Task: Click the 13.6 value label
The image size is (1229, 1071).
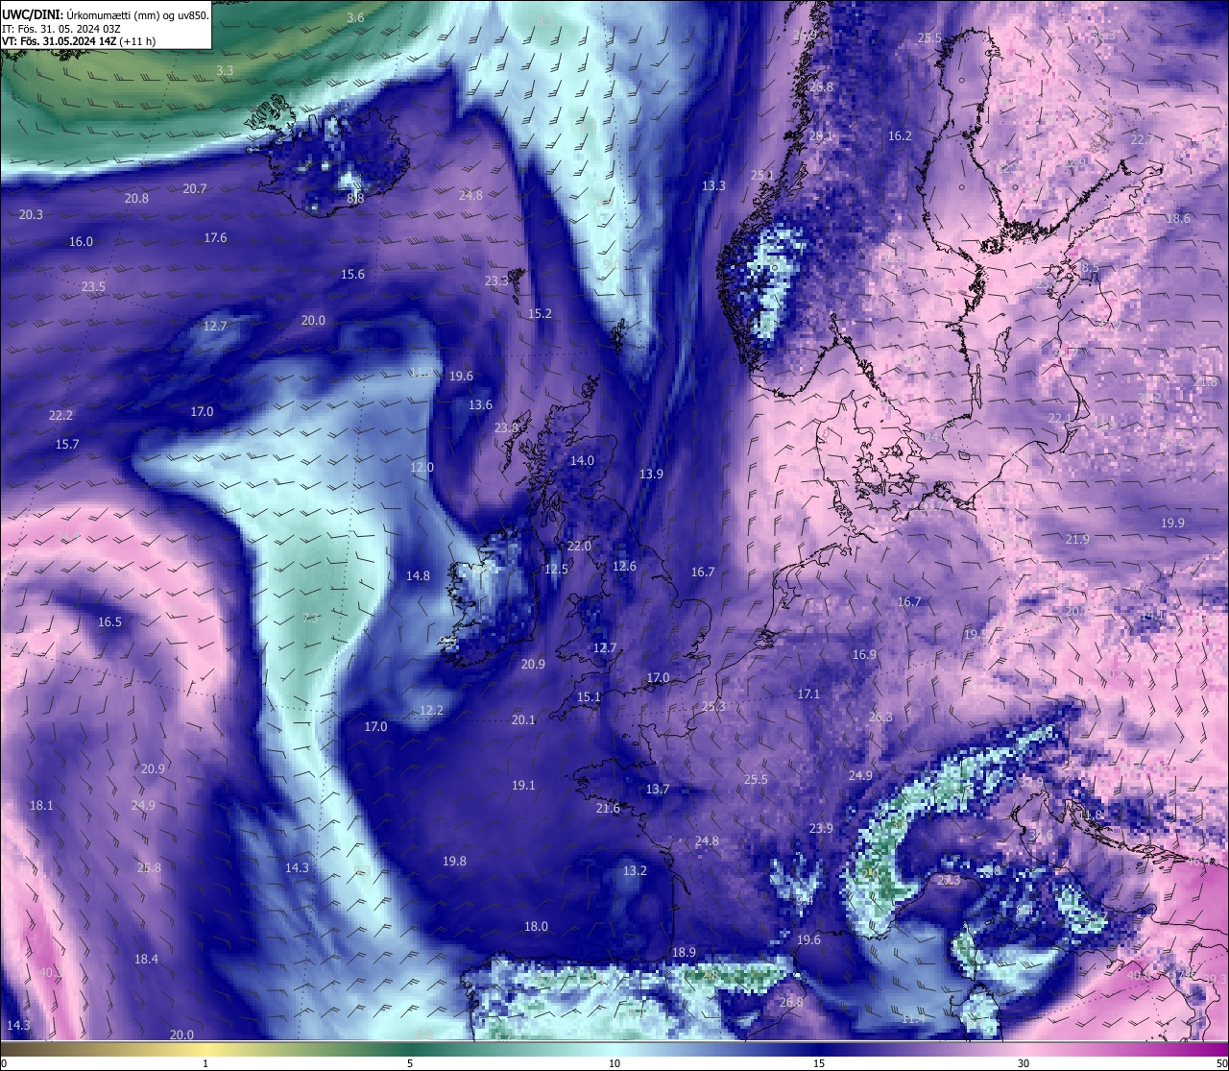Action: pos(480,404)
